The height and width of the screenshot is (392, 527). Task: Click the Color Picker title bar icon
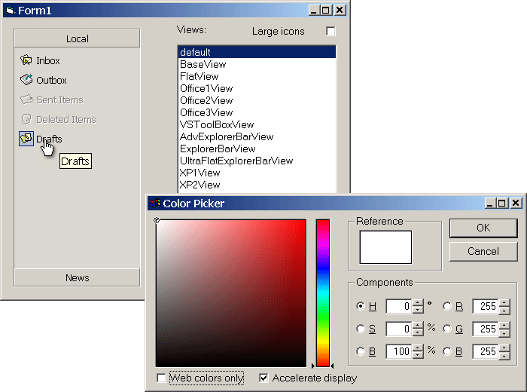155,203
